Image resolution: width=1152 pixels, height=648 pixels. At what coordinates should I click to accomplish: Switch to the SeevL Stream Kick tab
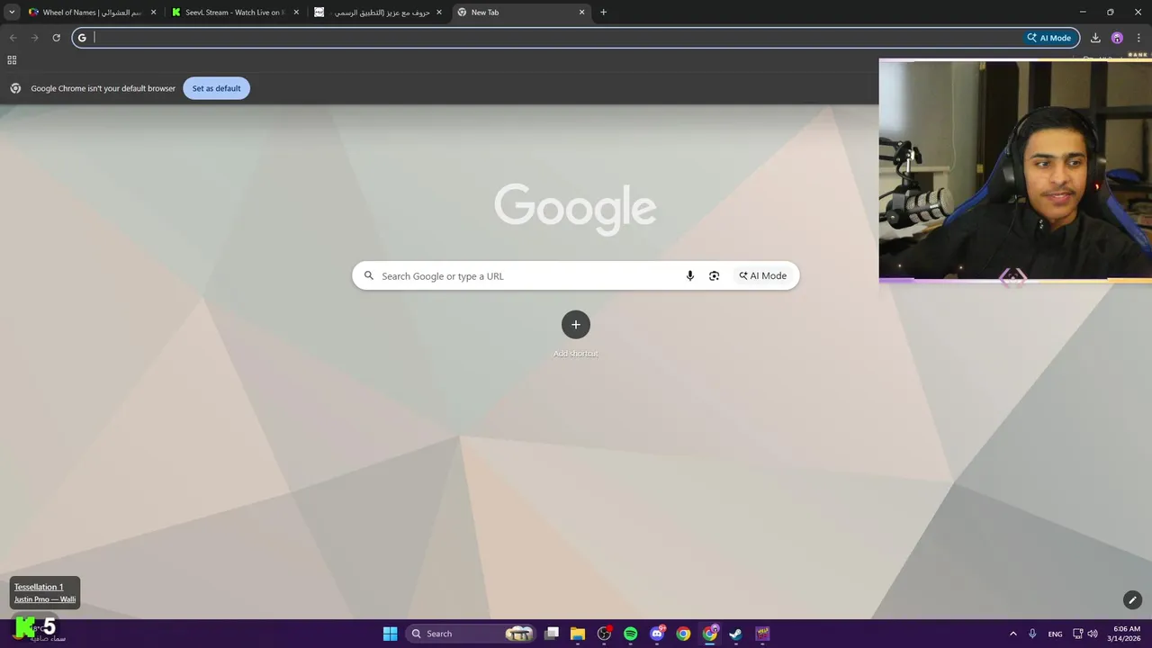[x=235, y=13]
